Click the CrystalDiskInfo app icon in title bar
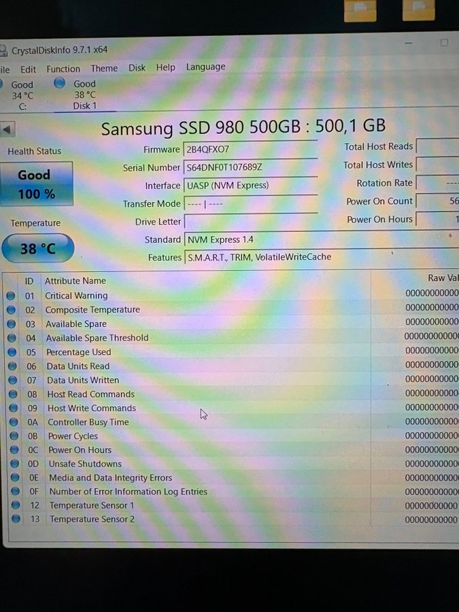This screenshot has height=612, width=459. 3,50
